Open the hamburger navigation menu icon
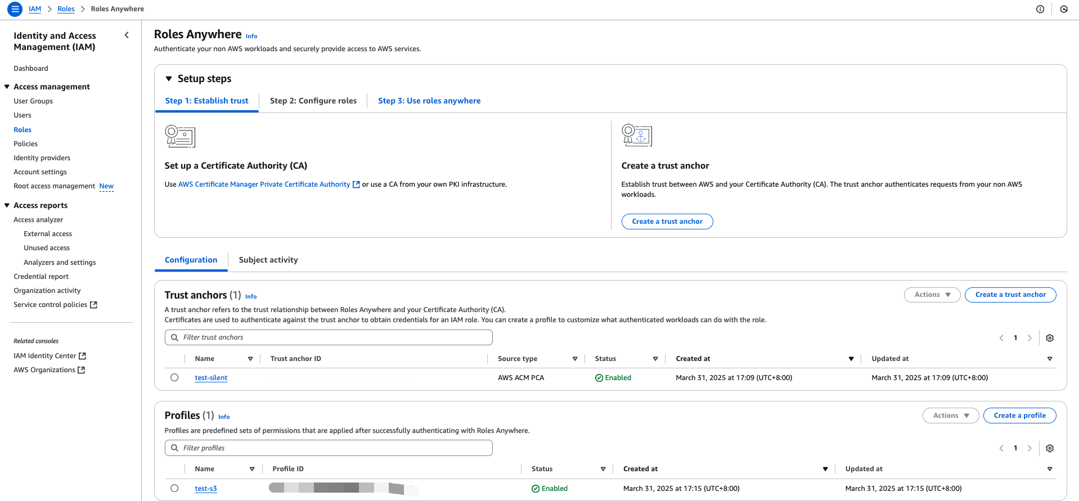Image resolution: width=1079 pixels, height=501 pixels. 15,9
